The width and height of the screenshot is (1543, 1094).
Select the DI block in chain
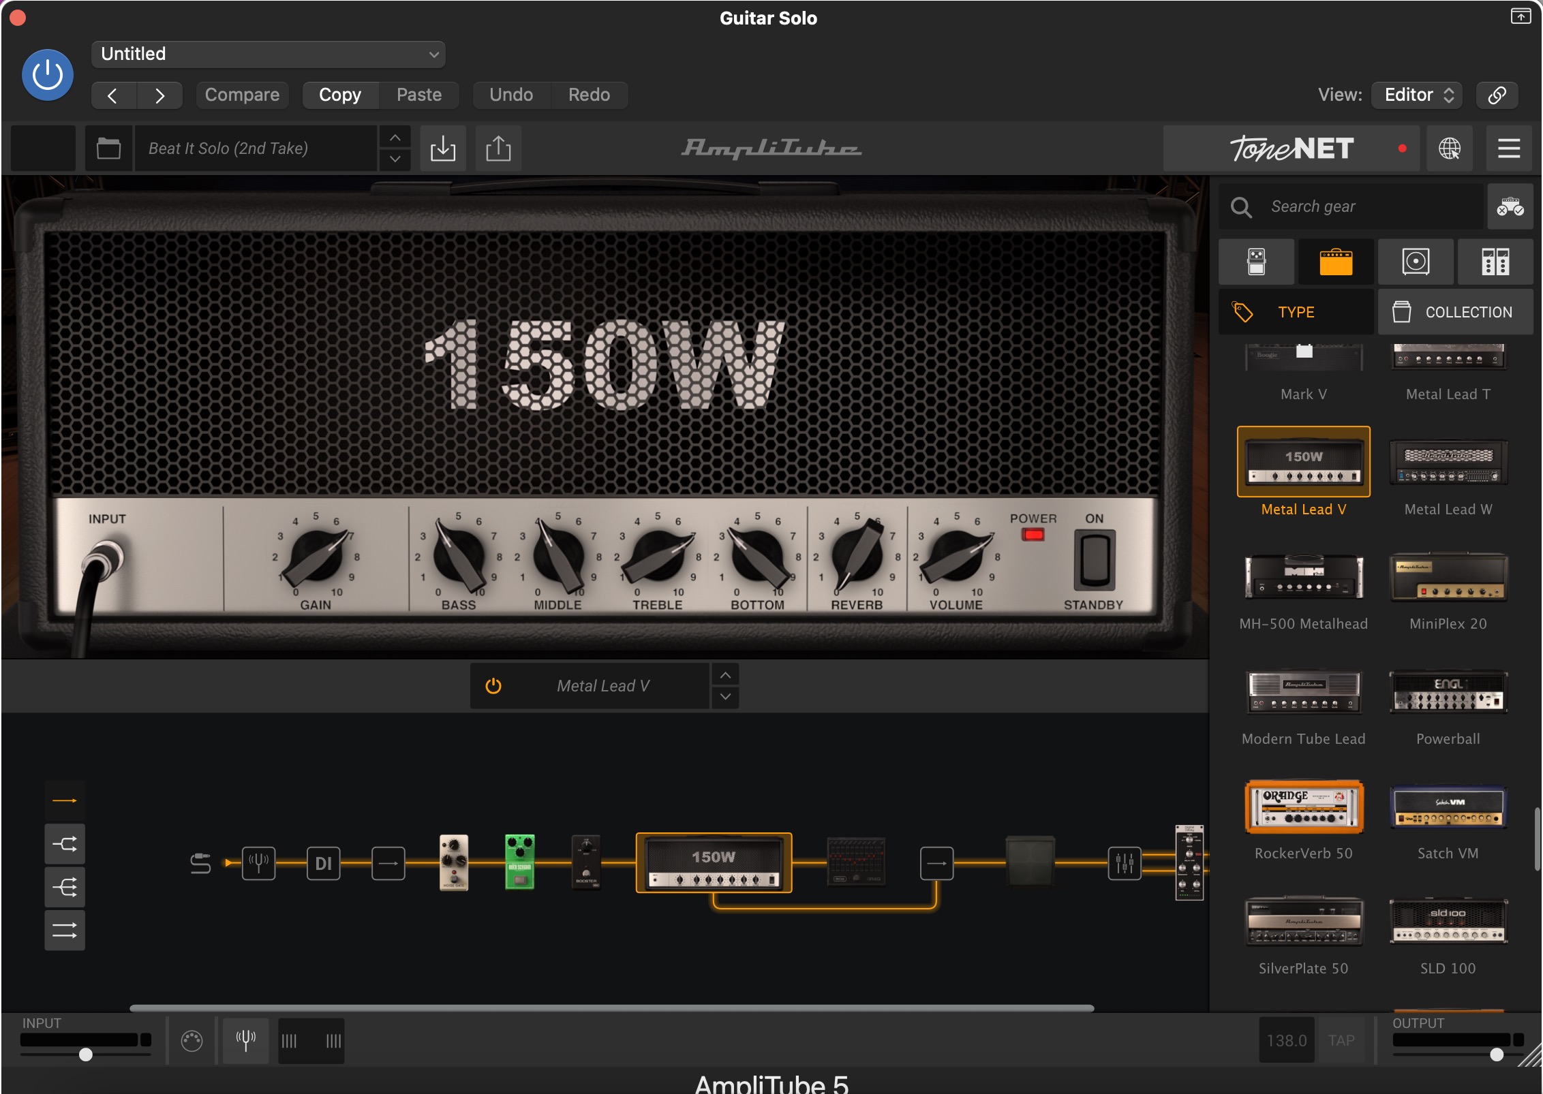pos(324,863)
